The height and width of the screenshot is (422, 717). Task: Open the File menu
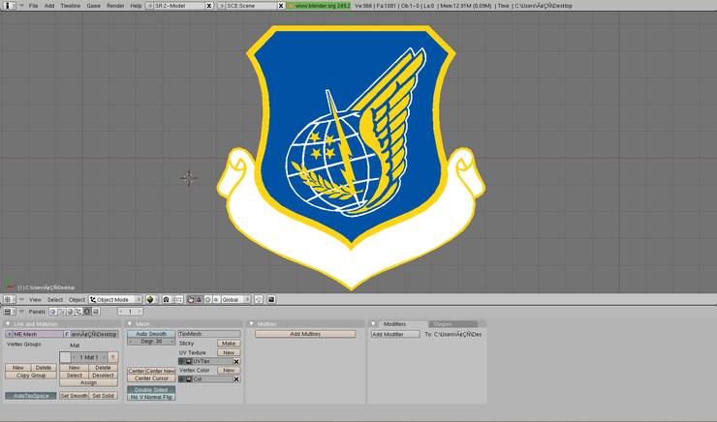[33, 6]
